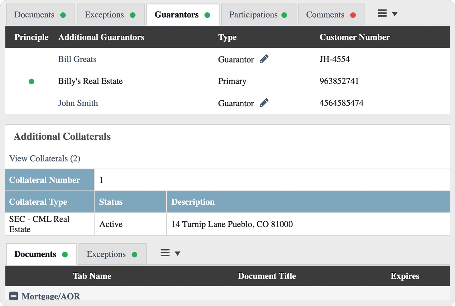This screenshot has height=306, width=455.
Task: Click the Expires column header
Action: point(405,276)
